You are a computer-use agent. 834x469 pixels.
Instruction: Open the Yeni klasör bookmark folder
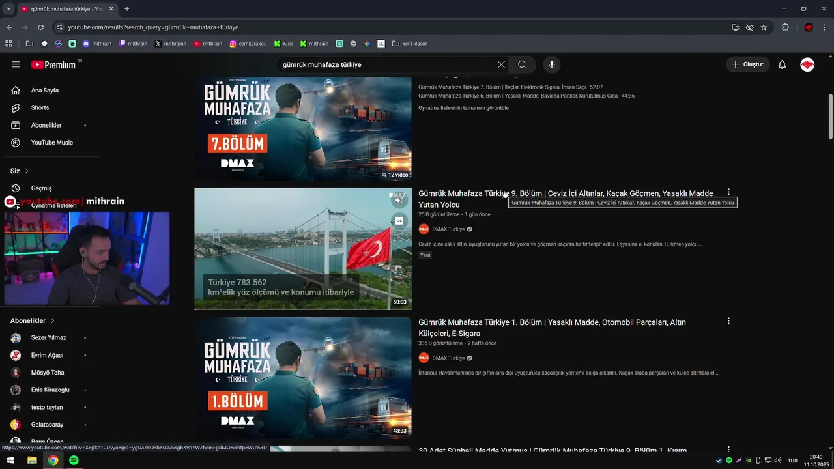(409, 44)
